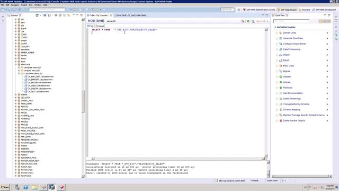This screenshot has width=339, height=191.
Task: Click the Maintain Package Specific Default Schema link
Action: tap(304, 115)
